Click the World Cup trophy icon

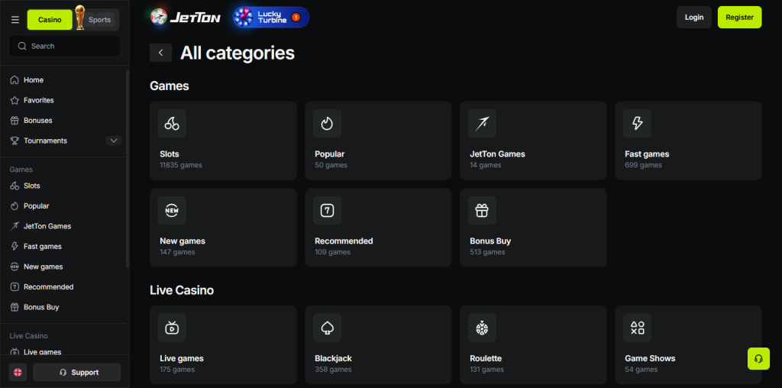[79, 18]
